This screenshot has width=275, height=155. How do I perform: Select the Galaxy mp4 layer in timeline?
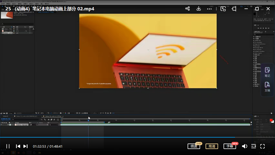[22, 125]
